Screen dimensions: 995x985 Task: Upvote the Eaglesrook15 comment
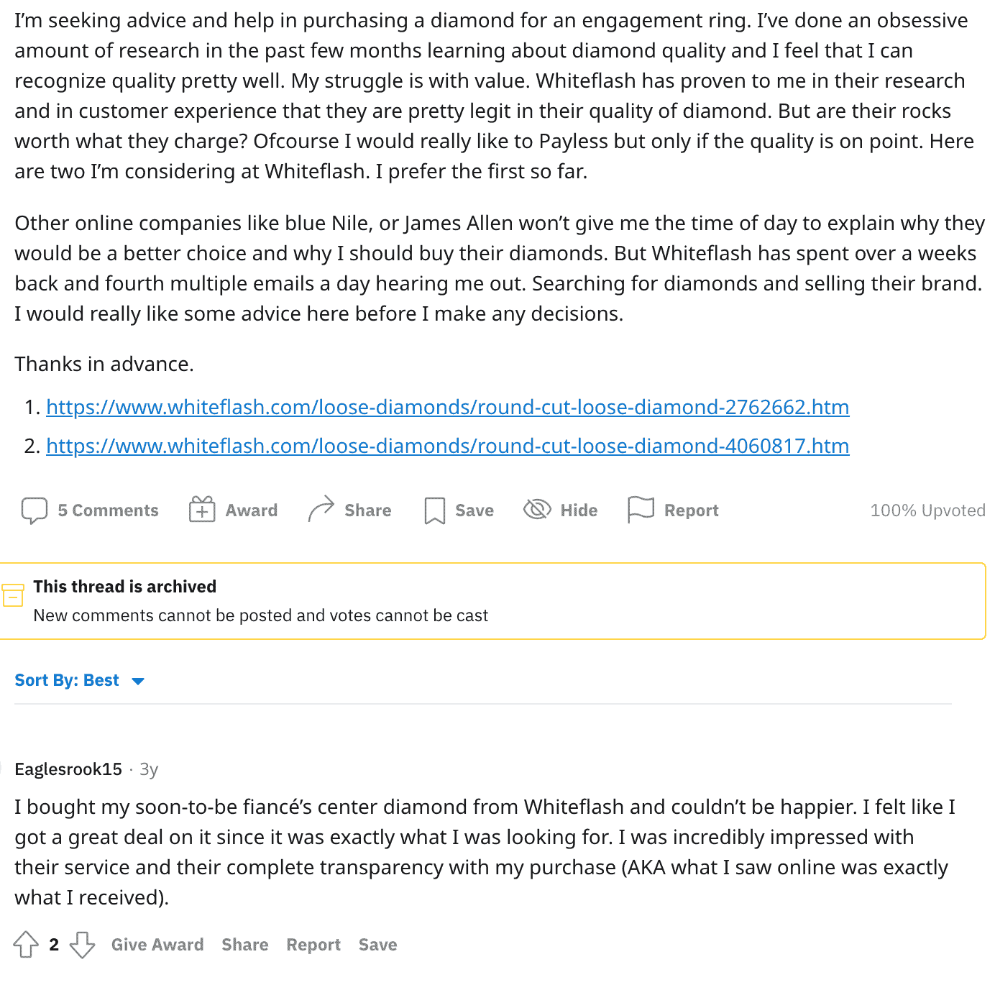[x=26, y=944]
